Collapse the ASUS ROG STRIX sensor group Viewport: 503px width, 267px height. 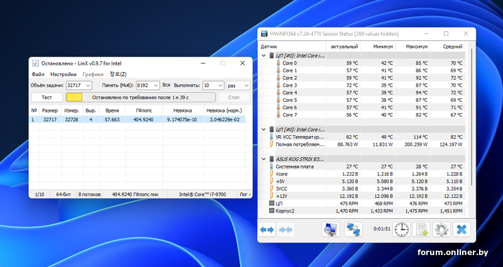264,159
